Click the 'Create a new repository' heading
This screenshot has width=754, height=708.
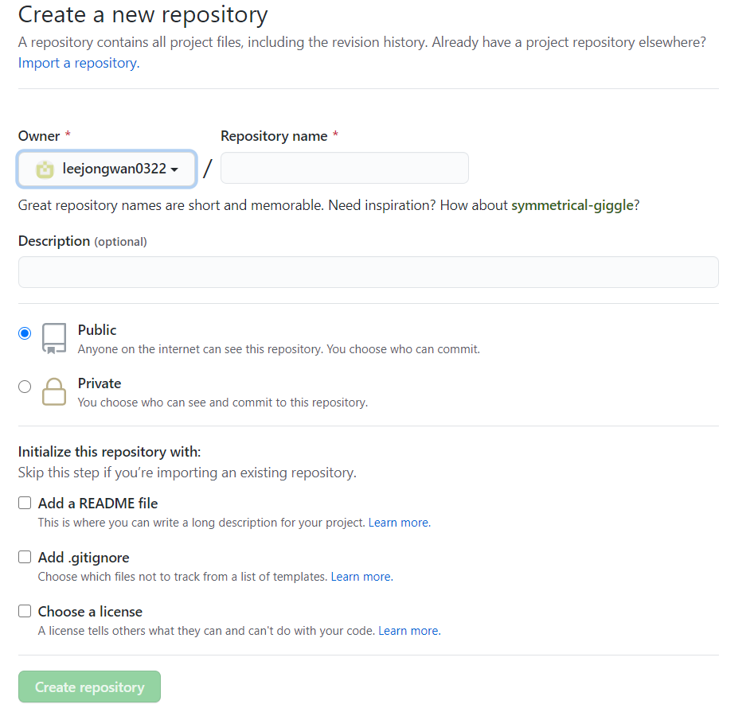[x=143, y=15]
